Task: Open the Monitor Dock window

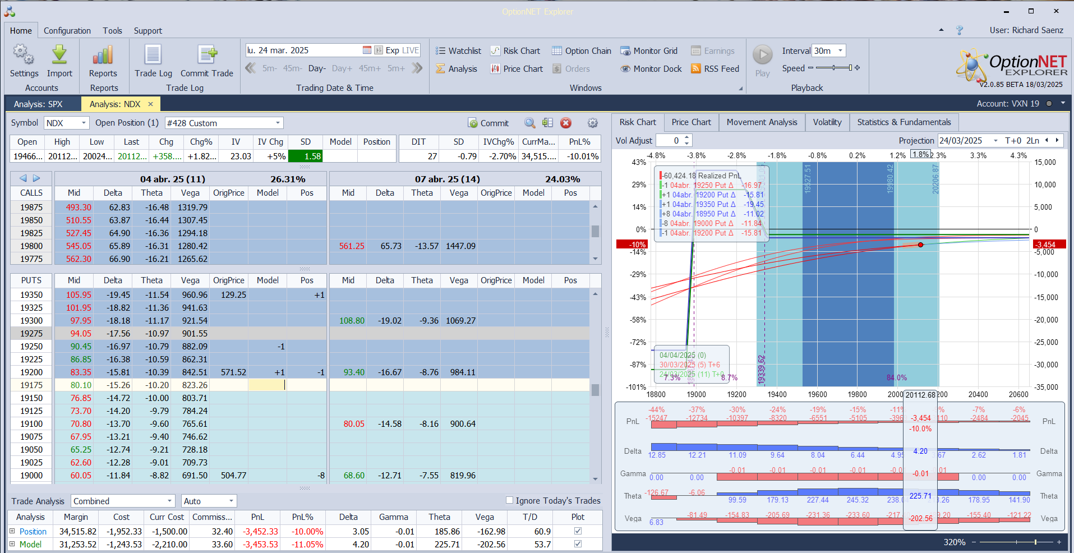Action: pos(651,68)
